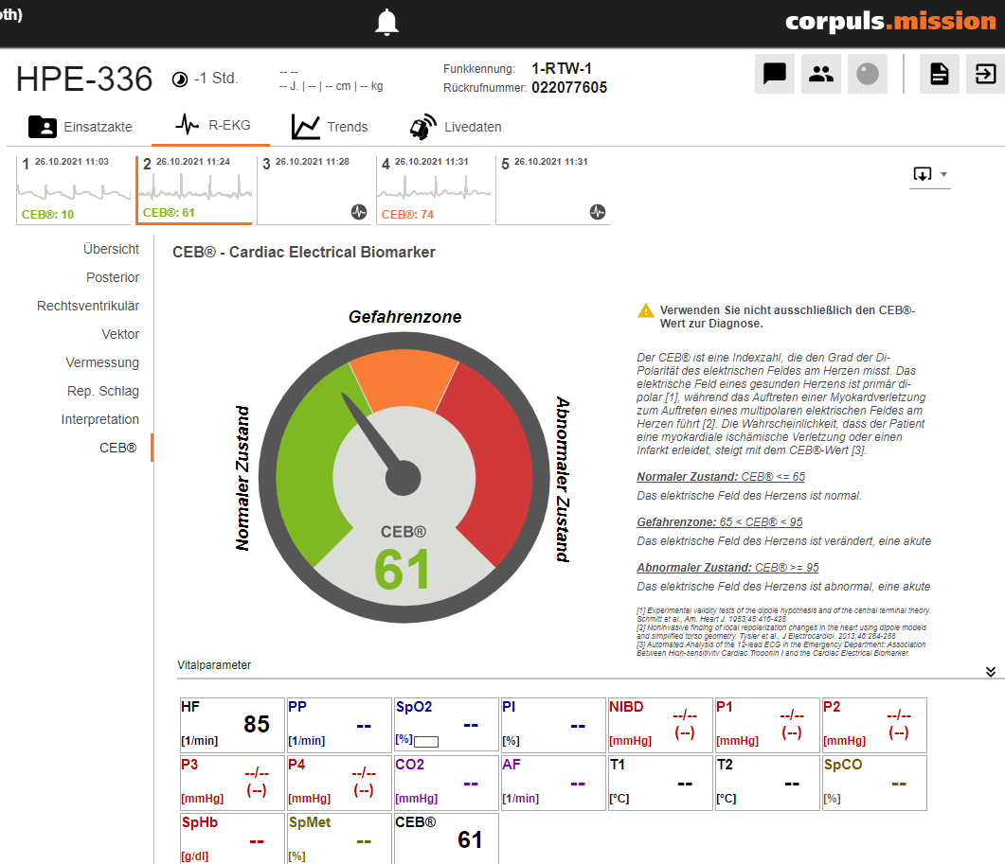Click the P2 pressure tile
1005x864 pixels.
pos(874,725)
